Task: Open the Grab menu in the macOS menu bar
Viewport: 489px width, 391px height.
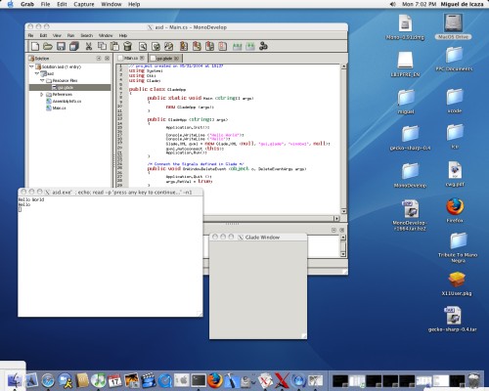Action: 27,4
